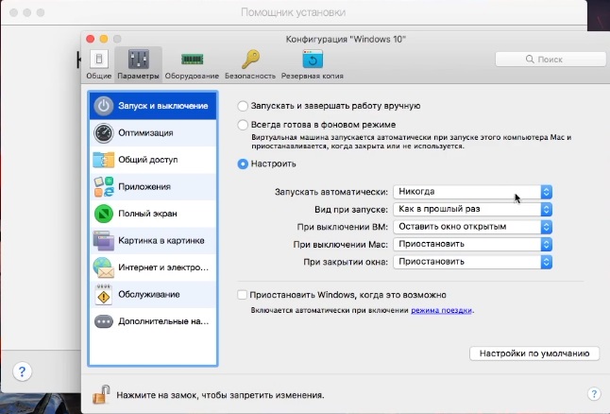This screenshot has width=610, height=414.
Task: Click the Настройки по умолчанию button
Action: click(x=534, y=354)
